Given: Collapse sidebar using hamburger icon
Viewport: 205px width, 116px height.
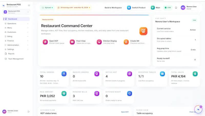Looking at the screenshot, I should (x=29, y=5).
